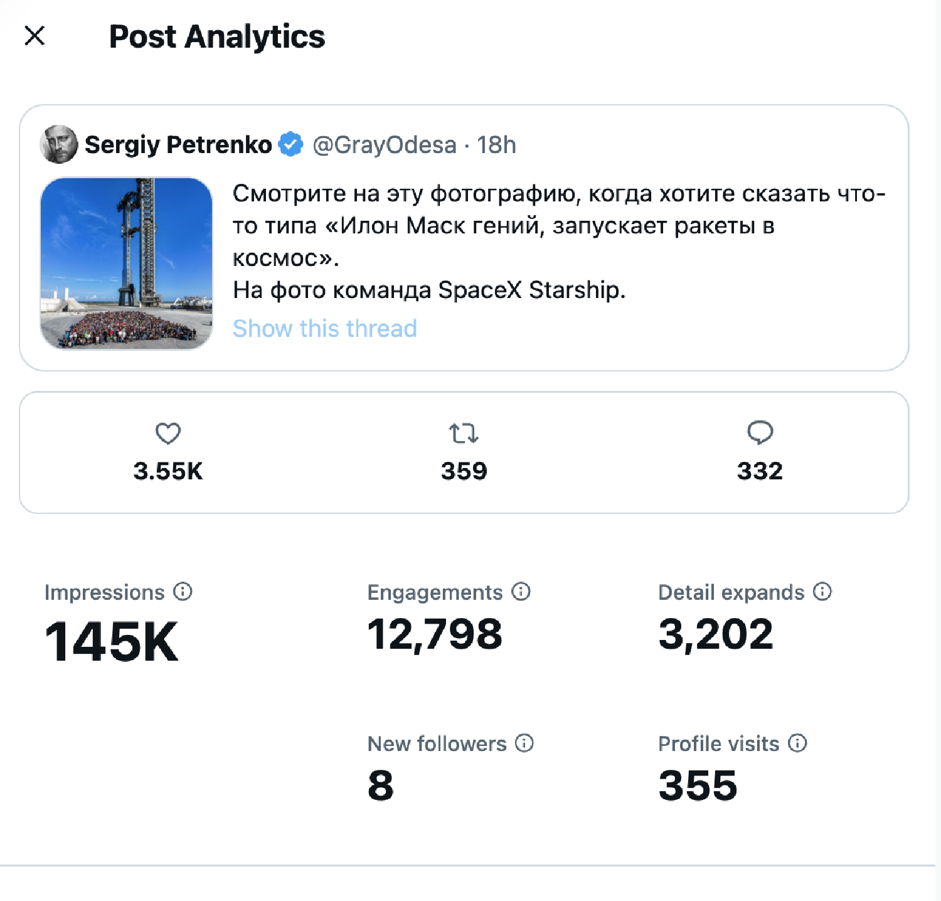
Task: Click the @GrayOdesa handle
Action: (x=385, y=145)
